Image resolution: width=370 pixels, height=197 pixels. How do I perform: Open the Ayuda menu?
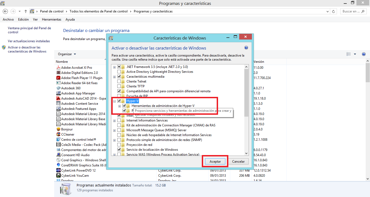click(70, 19)
